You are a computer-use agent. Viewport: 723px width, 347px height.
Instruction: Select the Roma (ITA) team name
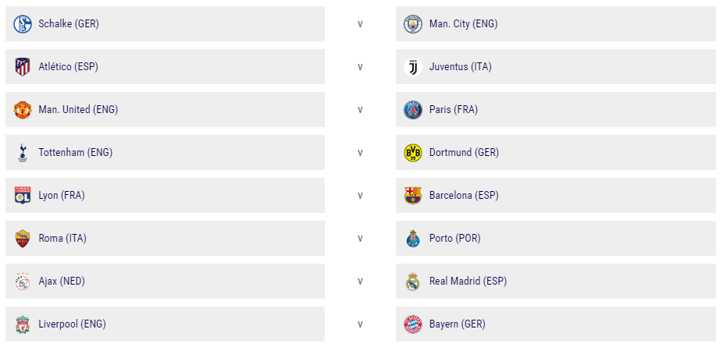pyautogui.click(x=62, y=239)
